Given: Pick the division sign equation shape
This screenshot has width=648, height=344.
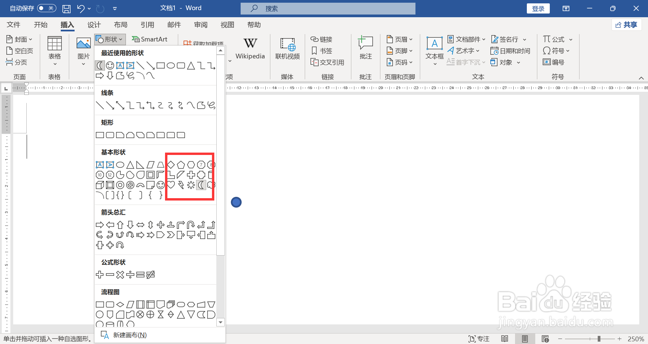Looking at the screenshot, I should tap(130, 275).
